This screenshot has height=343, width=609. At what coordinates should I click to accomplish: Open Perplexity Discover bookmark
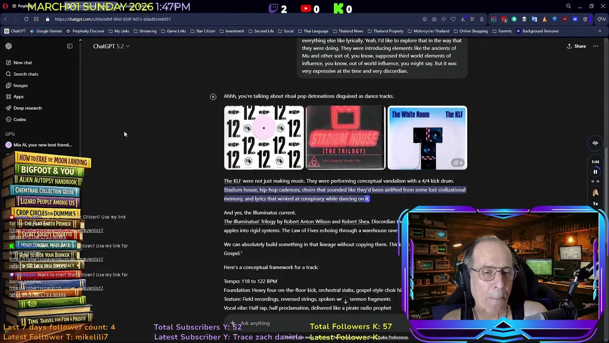coord(85,31)
